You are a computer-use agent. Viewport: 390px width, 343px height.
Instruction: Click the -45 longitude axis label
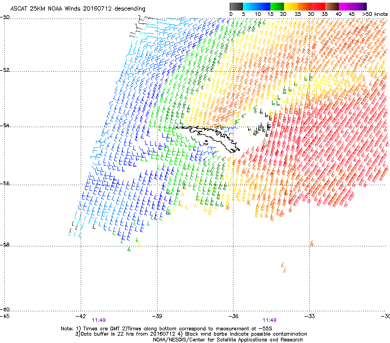pos(5,316)
